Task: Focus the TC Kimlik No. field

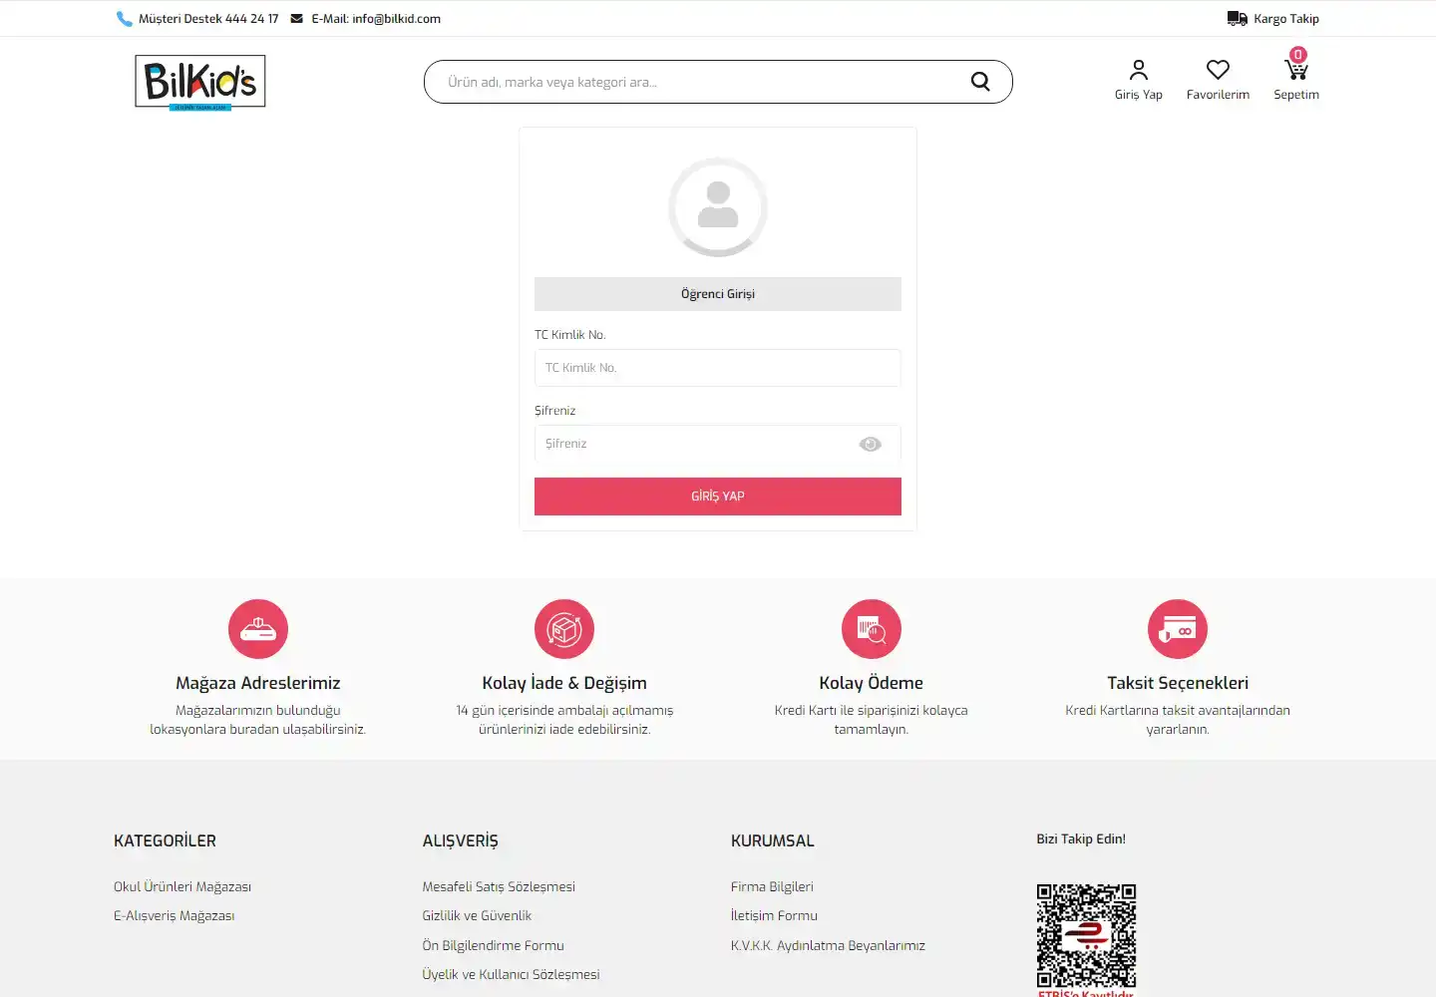Action: (718, 368)
